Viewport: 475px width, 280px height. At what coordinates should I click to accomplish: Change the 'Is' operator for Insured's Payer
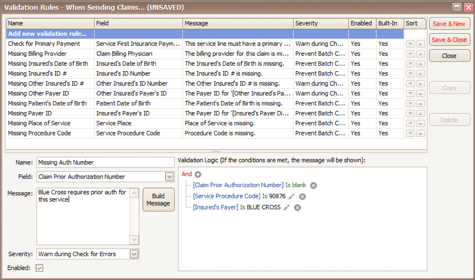(243, 207)
